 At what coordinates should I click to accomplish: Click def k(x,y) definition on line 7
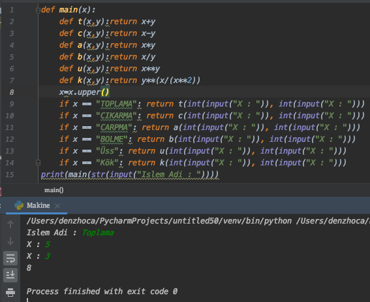pyautogui.click(x=130, y=80)
